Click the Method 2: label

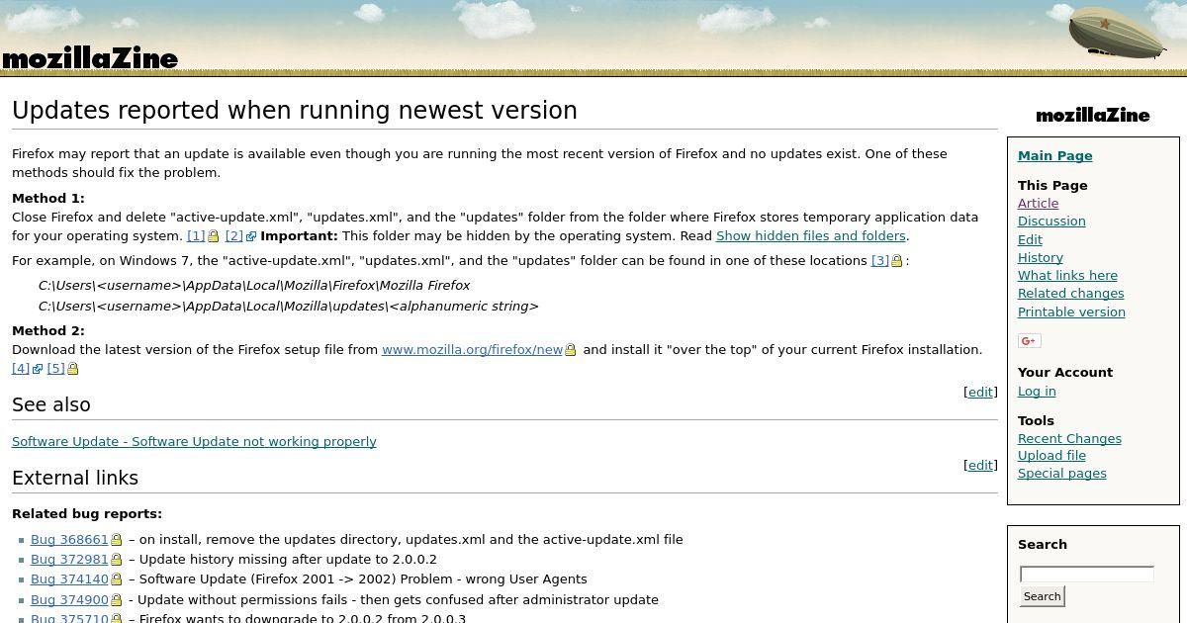(x=48, y=331)
